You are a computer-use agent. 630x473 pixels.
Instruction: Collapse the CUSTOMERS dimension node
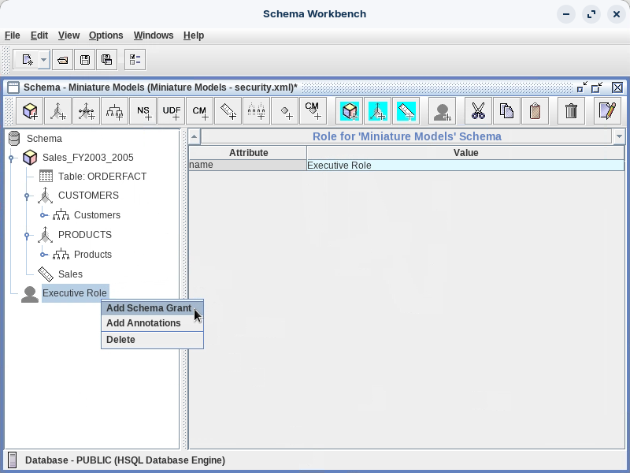pos(27,196)
